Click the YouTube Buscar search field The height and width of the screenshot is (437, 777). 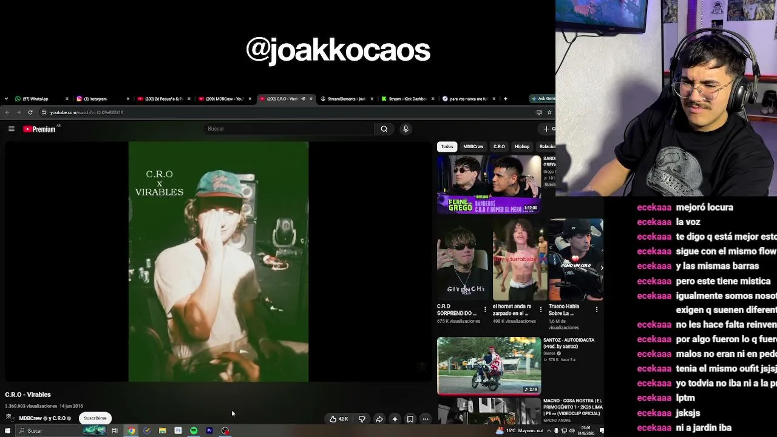tap(289, 129)
